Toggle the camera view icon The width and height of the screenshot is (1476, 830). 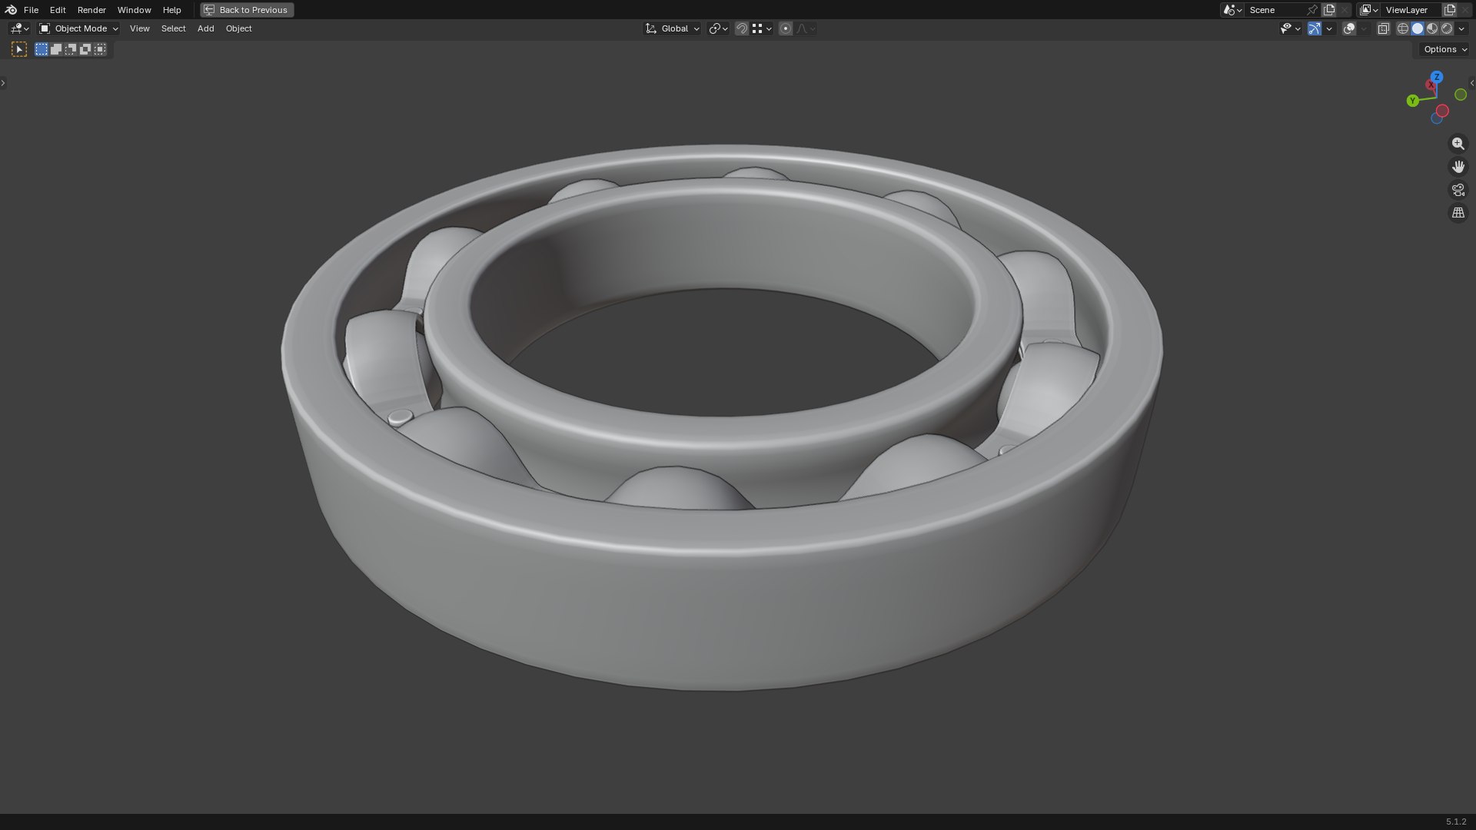[1458, 190]
